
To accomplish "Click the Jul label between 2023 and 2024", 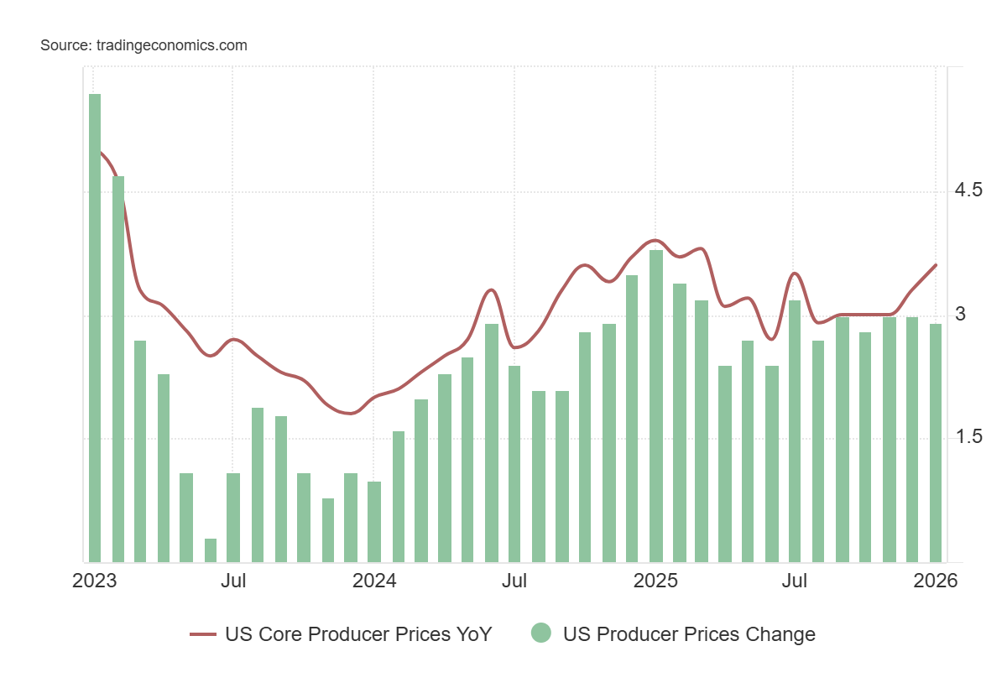I will pos(233,581).
